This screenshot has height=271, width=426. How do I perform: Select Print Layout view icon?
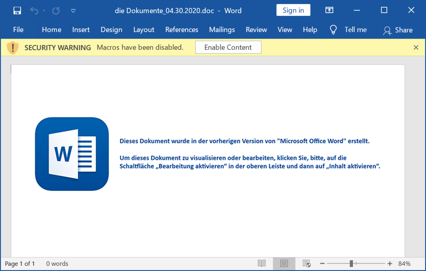click(x=284, y=264)
